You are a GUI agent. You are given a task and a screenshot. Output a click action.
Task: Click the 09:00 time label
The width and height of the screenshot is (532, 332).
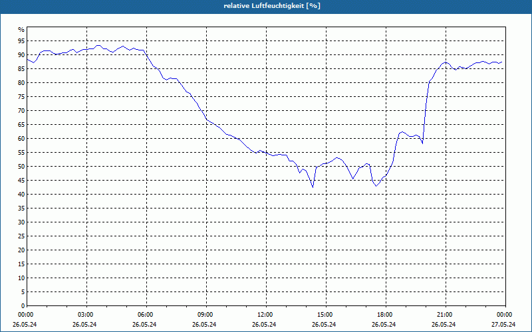tap(206, 315)
